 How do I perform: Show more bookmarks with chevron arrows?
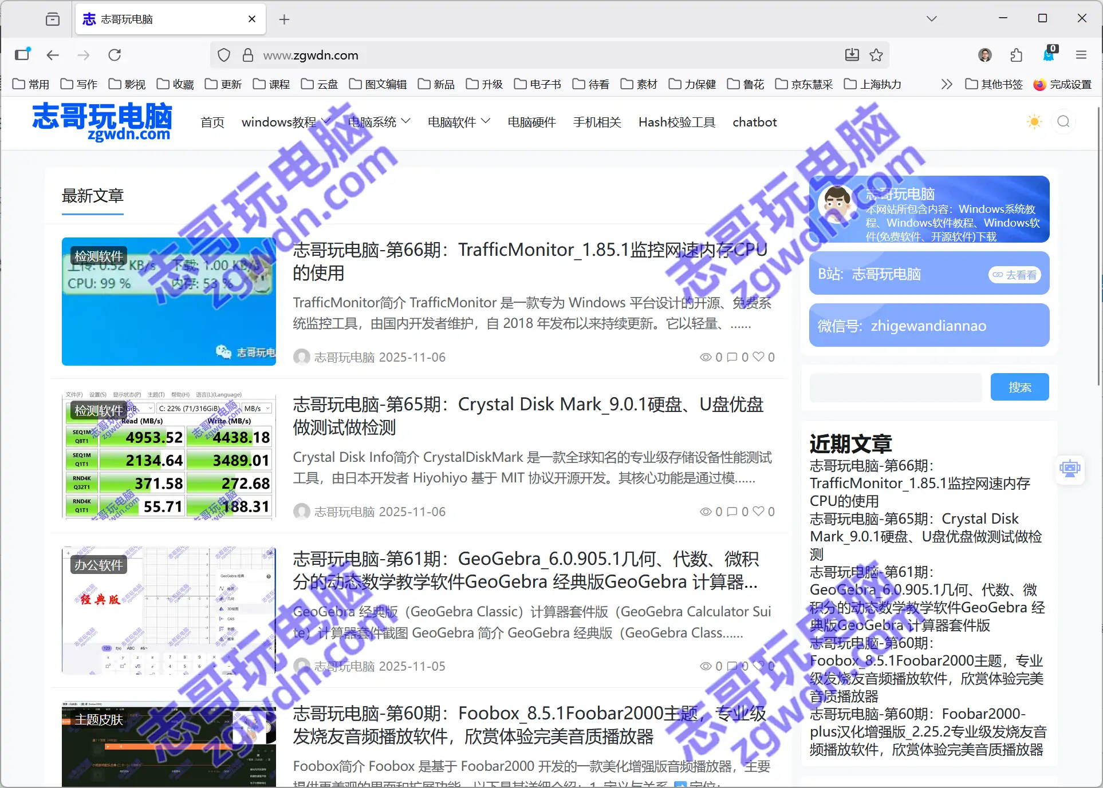(947, 84)
